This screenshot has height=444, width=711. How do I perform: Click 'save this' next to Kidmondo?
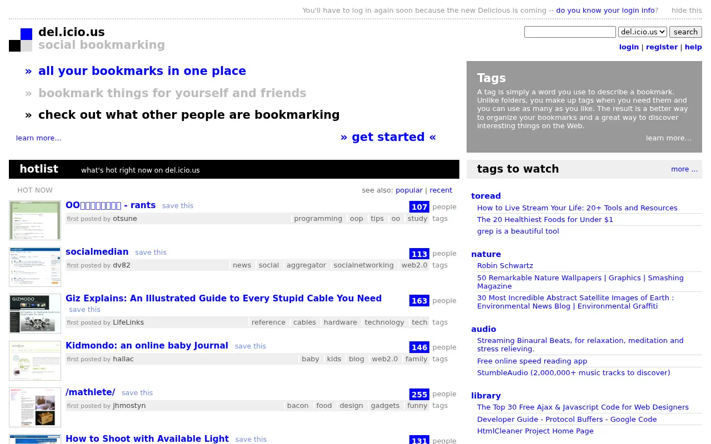251,346
